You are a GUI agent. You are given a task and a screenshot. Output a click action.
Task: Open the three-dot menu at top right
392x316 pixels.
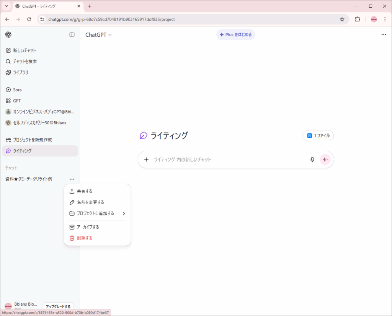pos(384,35)
